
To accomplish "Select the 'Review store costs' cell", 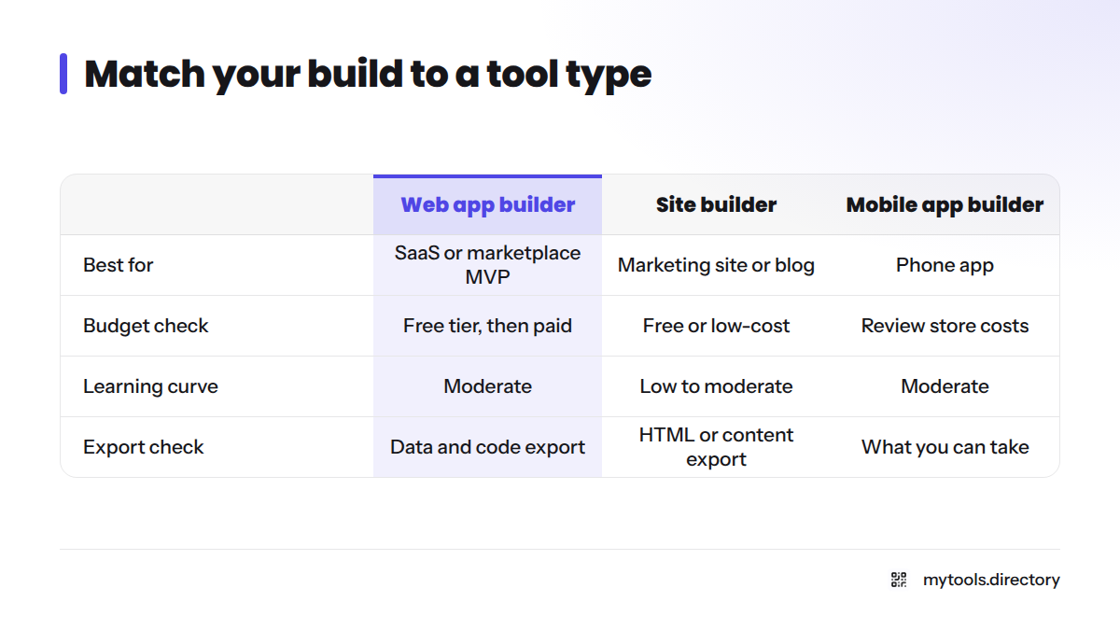I will (x=945, y=326).
